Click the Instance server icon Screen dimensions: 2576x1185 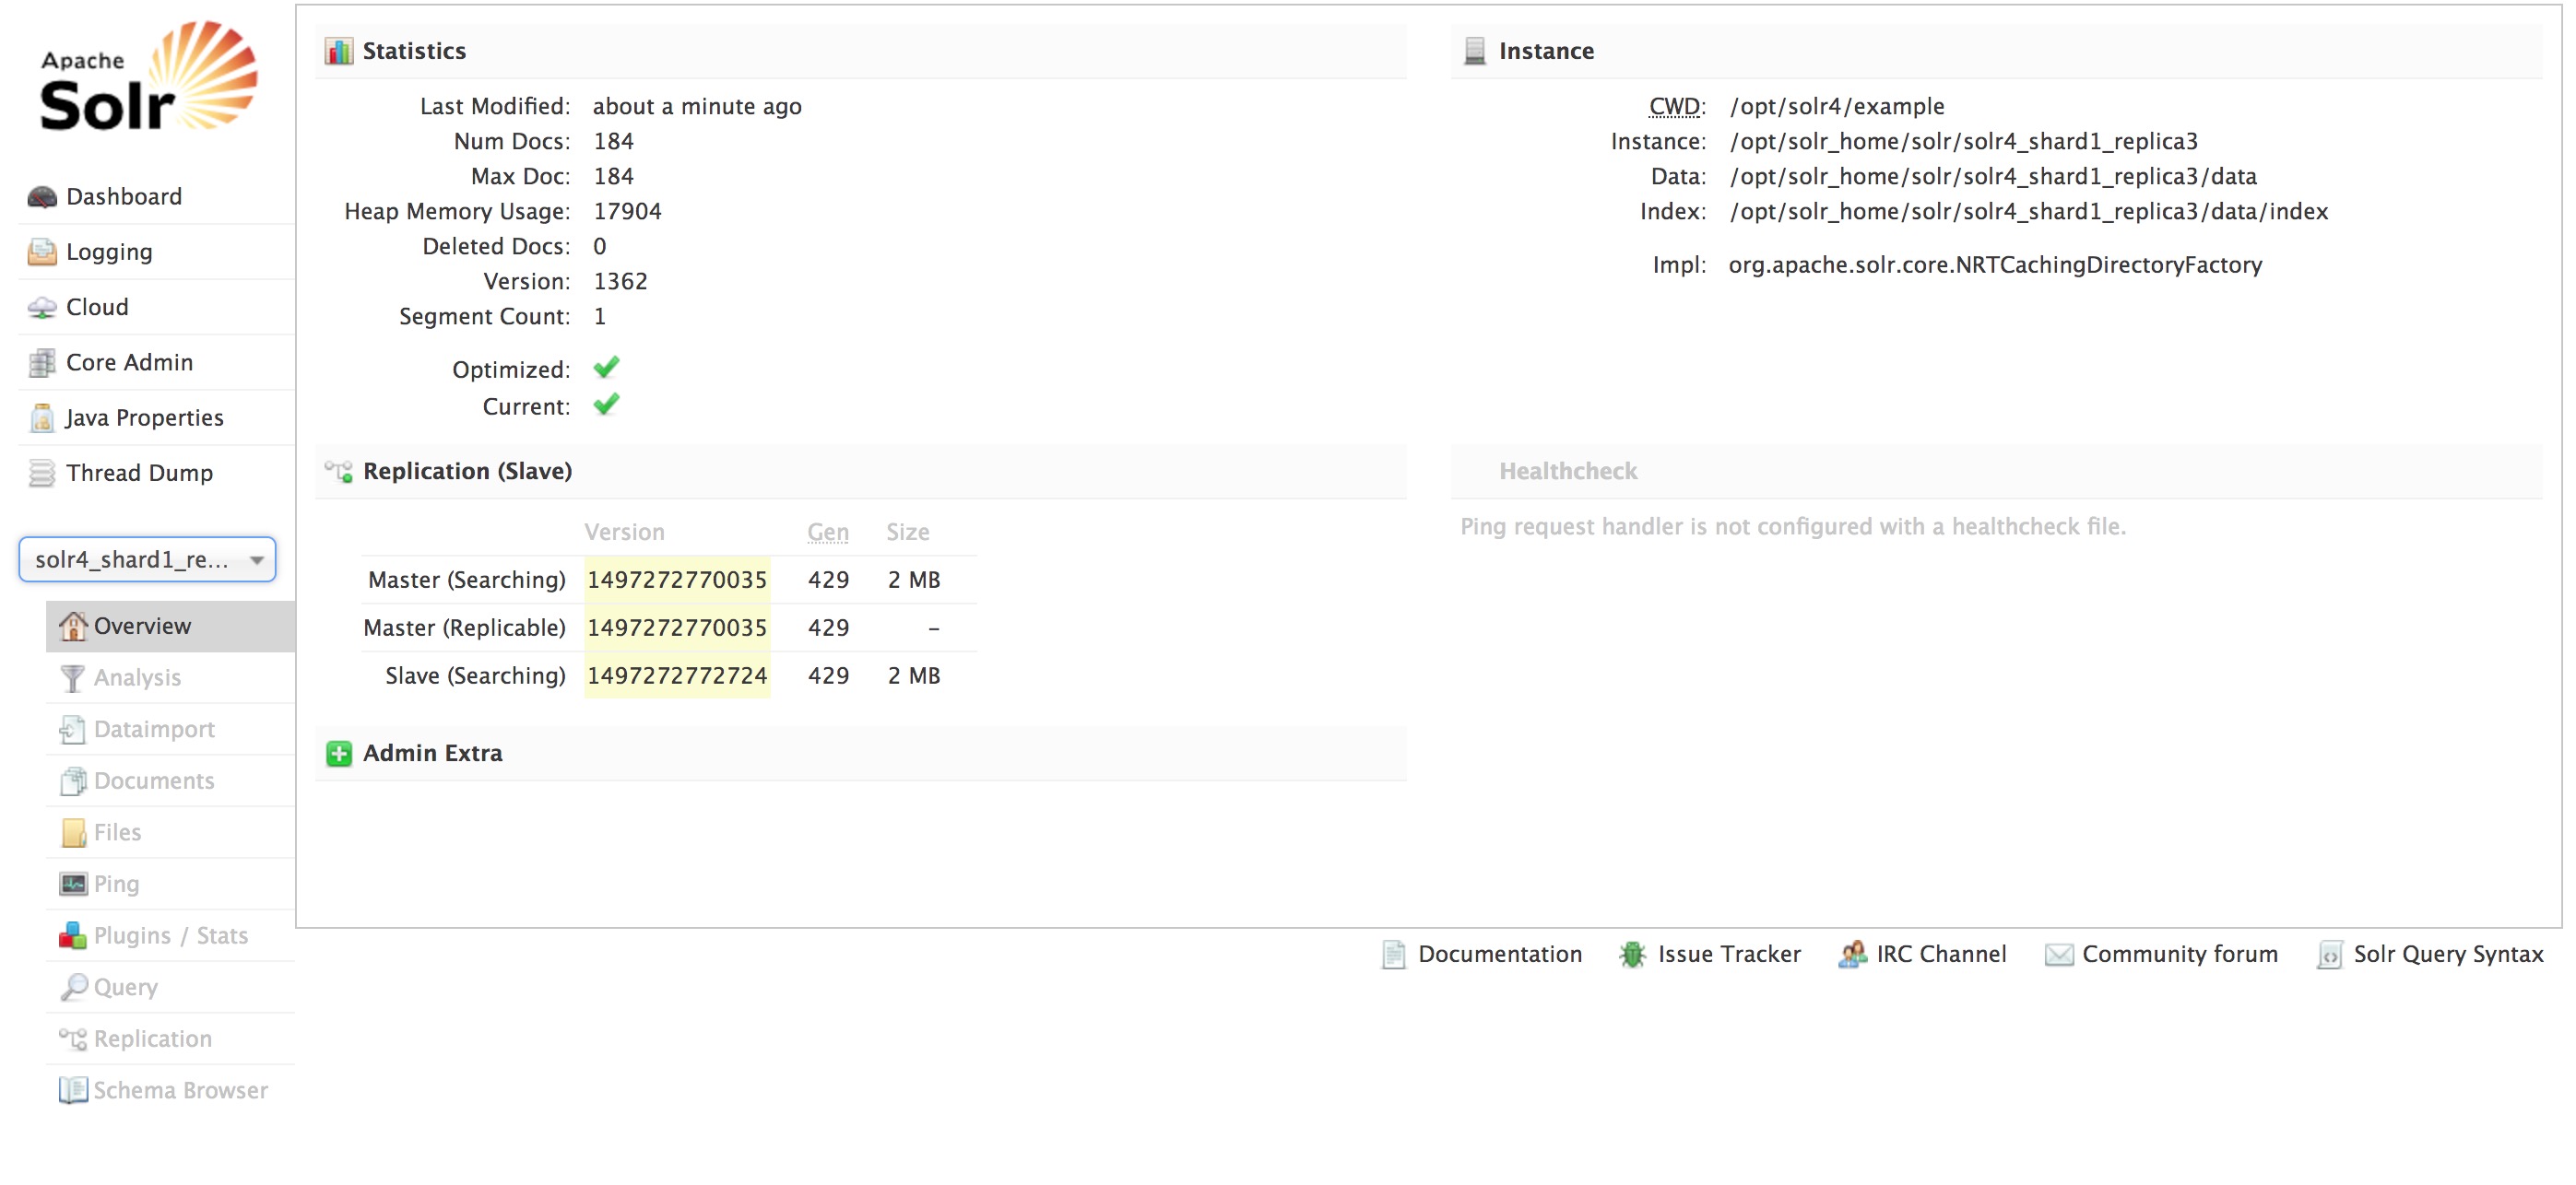click(1474, 51)
